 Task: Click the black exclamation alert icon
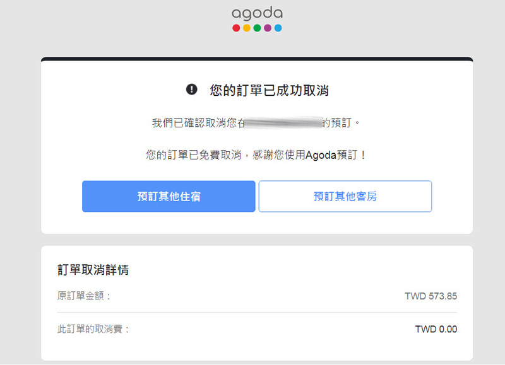point(192,90)
